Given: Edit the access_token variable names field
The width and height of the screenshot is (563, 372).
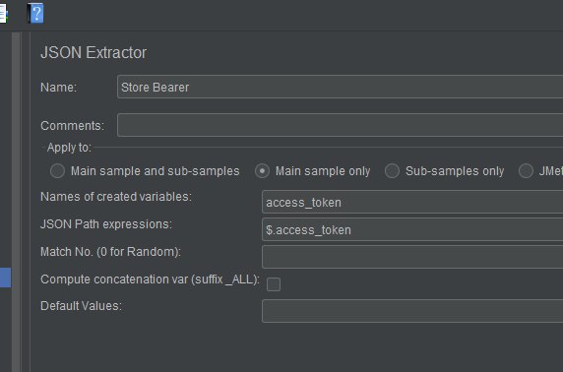Looking at the screenshot, I should click(x=412, y=202).
